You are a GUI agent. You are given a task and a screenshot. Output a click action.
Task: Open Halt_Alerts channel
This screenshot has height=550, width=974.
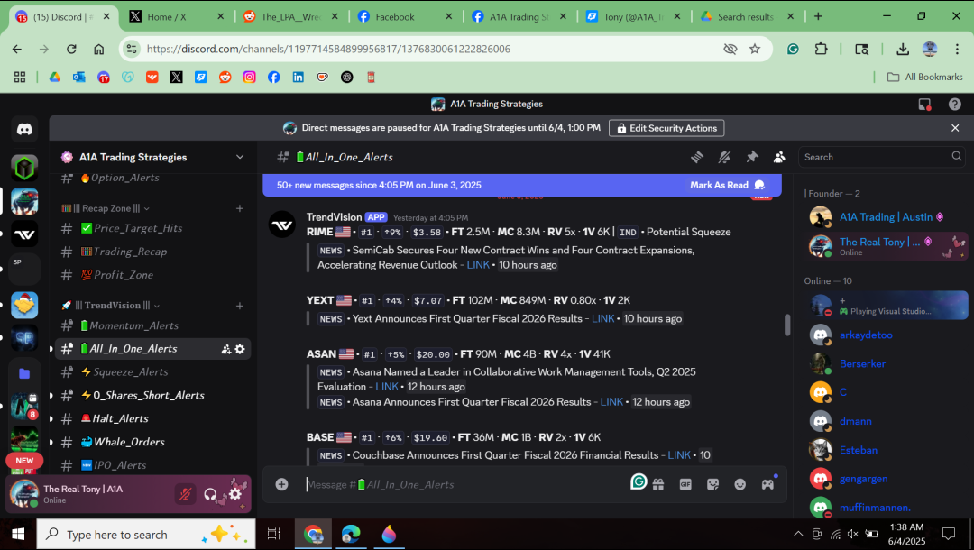[152, 418]
